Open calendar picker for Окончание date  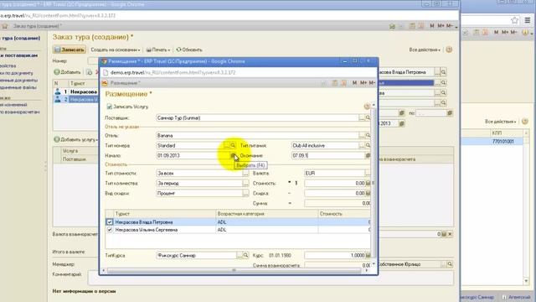pos(368,156)
